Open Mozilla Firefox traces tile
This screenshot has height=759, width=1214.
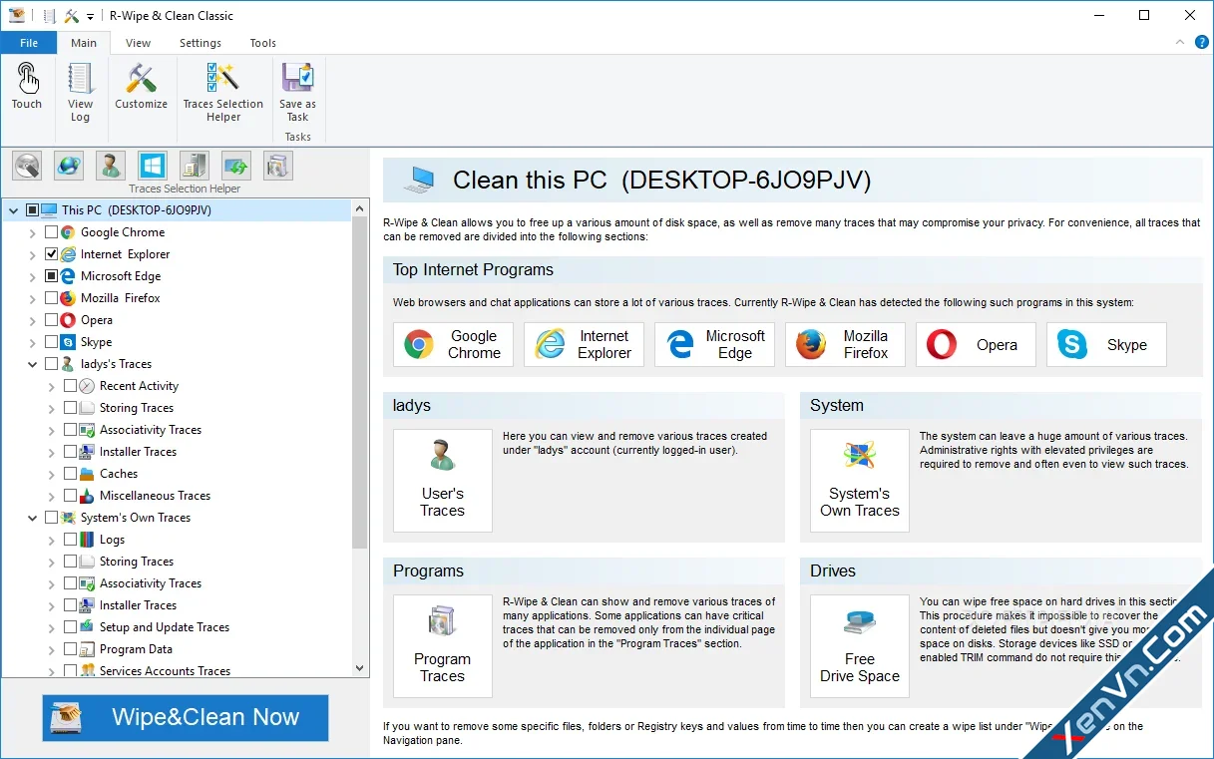point(845,344)
